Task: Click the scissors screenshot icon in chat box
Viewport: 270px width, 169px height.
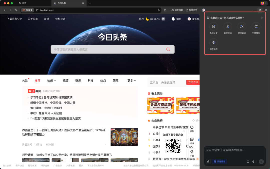Action: (248, 162)
